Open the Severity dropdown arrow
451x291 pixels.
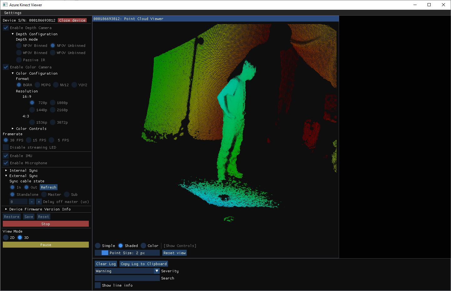coord(157,271)
